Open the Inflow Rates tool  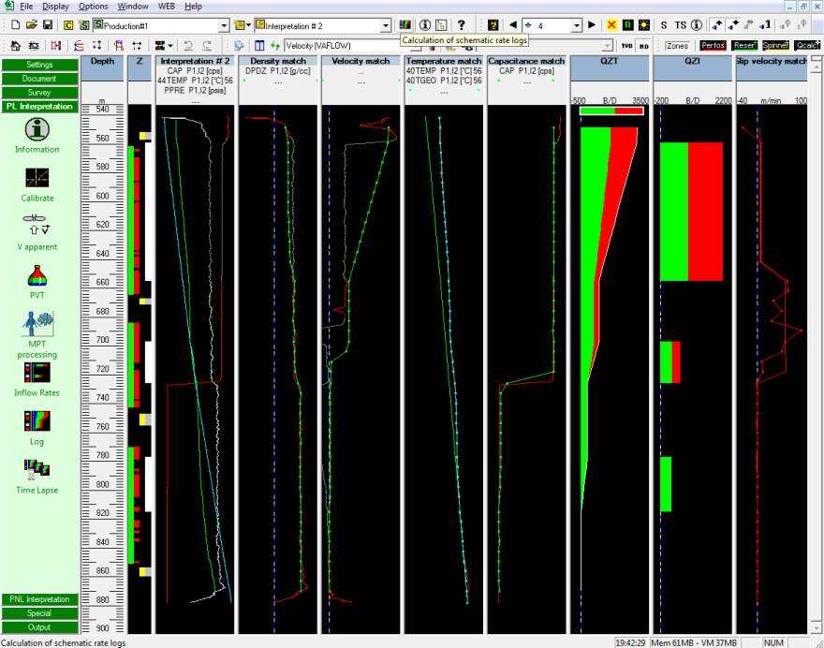pyautogui.click(x=37, y=373)
